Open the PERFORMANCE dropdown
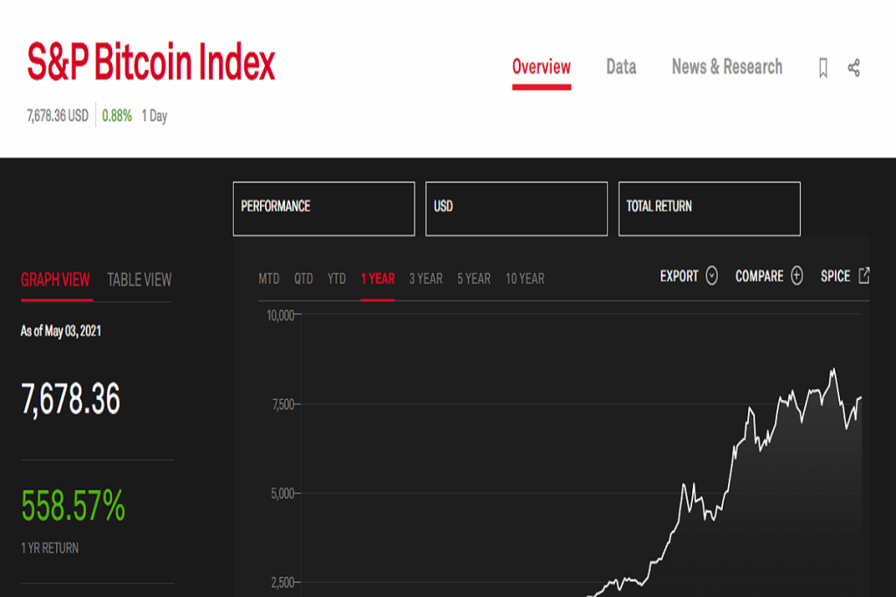 point(324,208)
